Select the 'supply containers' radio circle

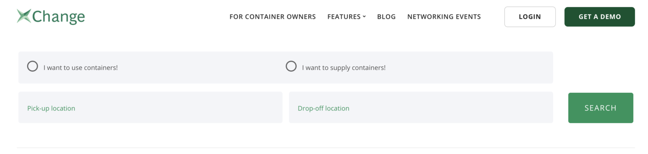click(291, 66)
